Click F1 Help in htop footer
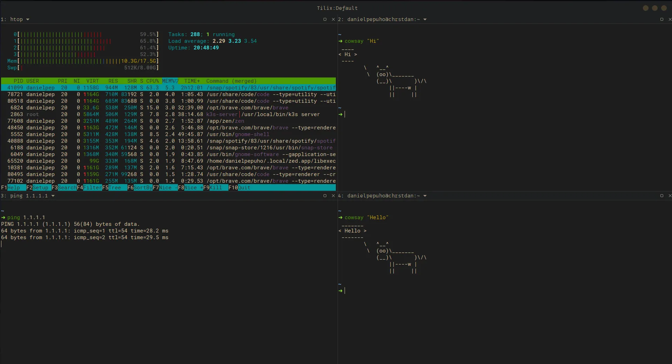 click(x=13, y=188)
